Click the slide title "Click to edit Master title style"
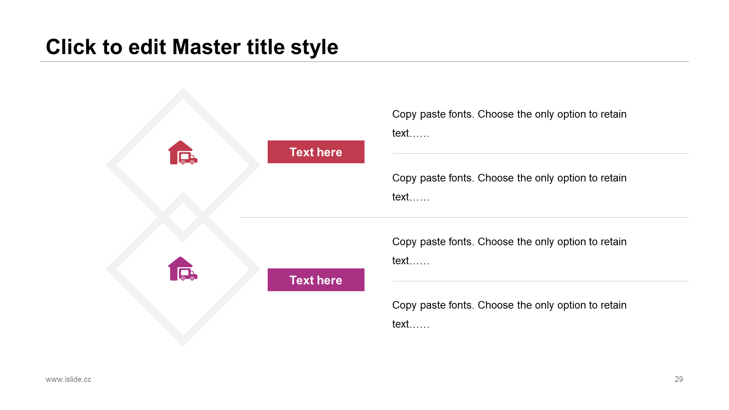The height and width of the screenshot is (410, 729). coord(192,47)
